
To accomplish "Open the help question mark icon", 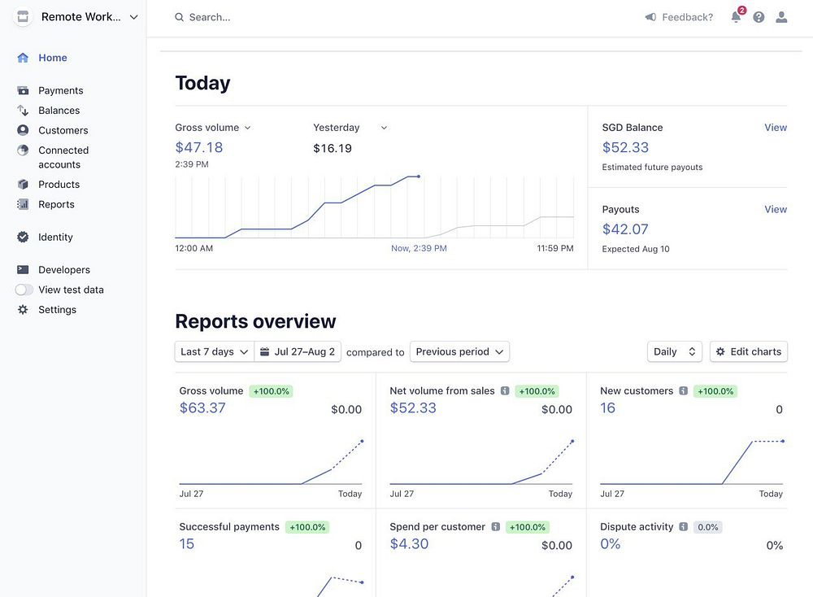I will point(759,17).
